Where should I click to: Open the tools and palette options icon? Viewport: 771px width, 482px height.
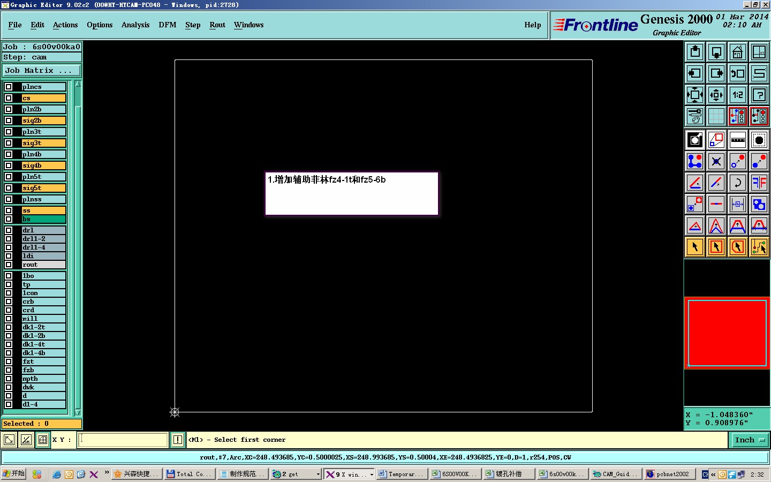point(695,116)
